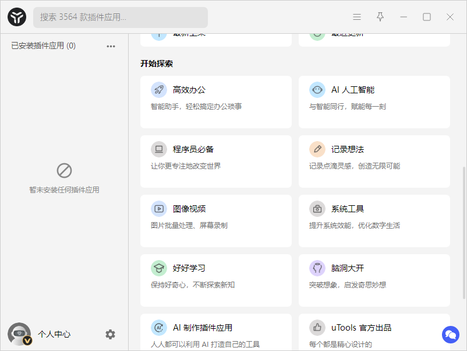This screenshot has width=467, height=351.
Task: Select the rocket icon for 高效办公 category
Action: point(158,89)
